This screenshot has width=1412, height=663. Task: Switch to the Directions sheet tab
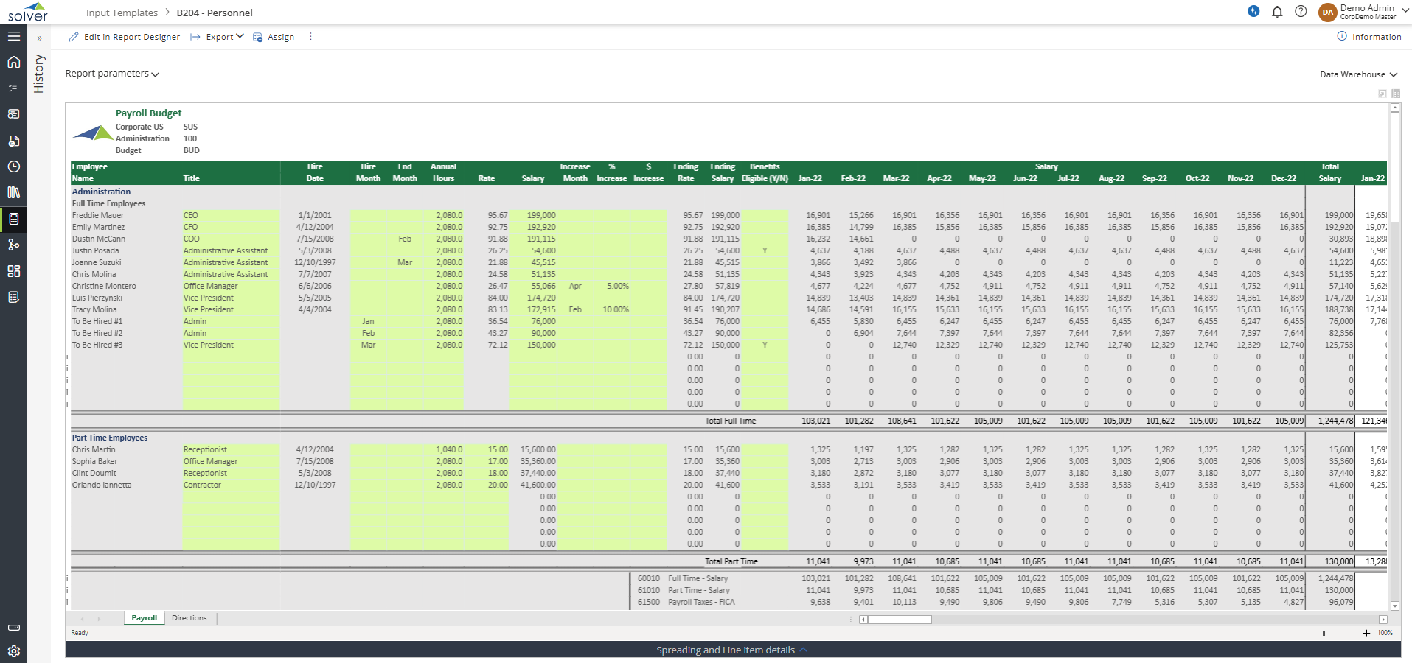tap(189, 618)
